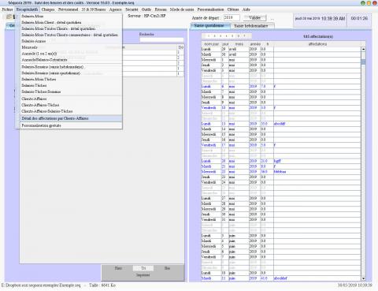Click the ellipsis button beside Valider

tap(272, 18)
